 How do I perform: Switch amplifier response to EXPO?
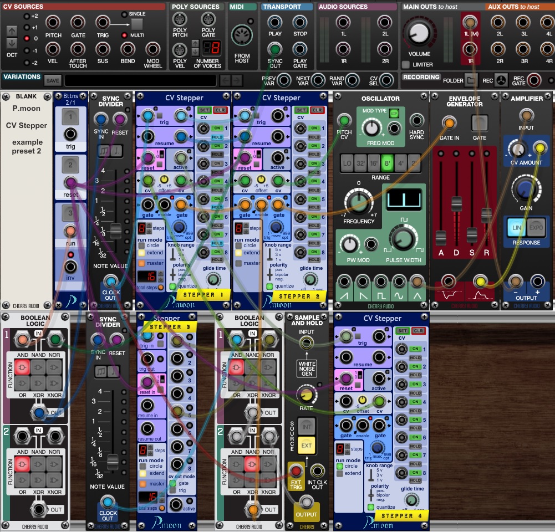pyautogui.click(x=536, y=228)
